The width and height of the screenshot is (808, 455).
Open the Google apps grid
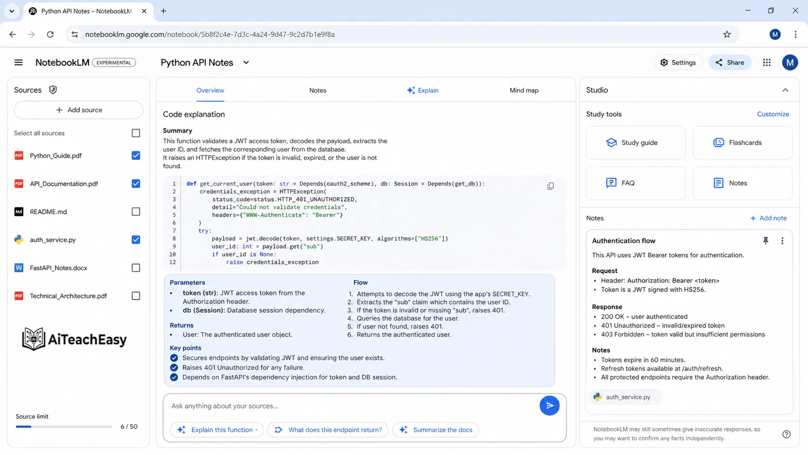pyautogui.click(x=767, y=62)
